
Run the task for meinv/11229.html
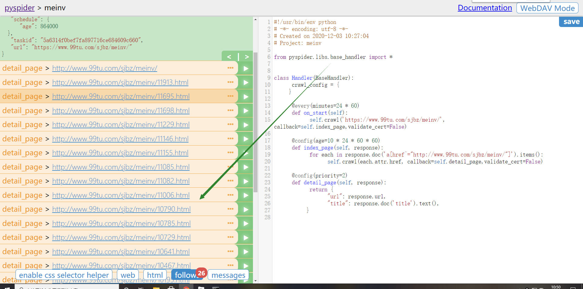click(246, 125)
